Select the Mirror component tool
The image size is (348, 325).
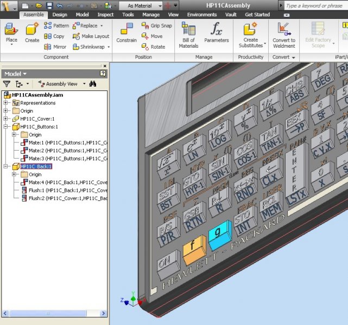point(55,47)
